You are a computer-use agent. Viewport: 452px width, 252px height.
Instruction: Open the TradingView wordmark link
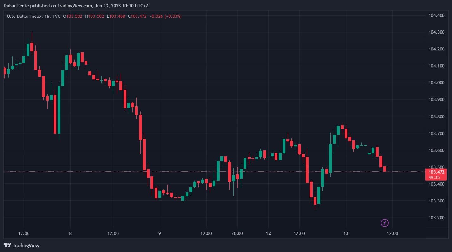[26, 245]
